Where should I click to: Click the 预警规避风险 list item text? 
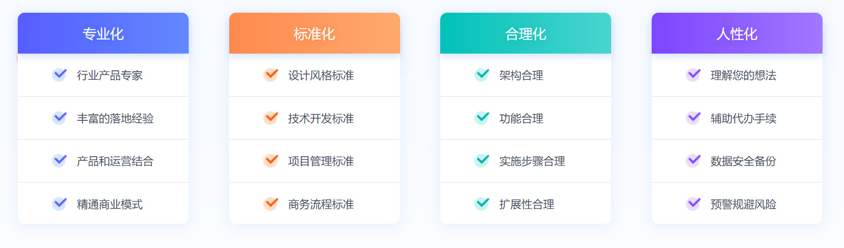click(x=743, y=204)
